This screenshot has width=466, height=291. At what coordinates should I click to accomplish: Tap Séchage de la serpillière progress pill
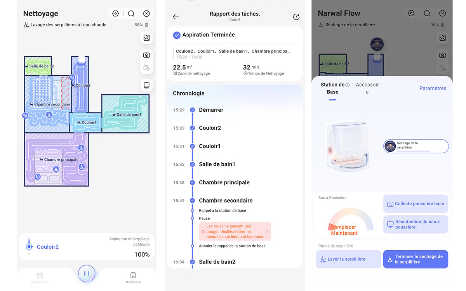pos(416,146)
